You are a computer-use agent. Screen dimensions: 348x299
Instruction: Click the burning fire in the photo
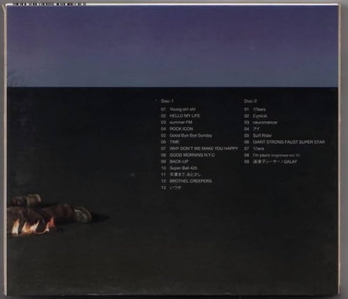pos(32,226)
